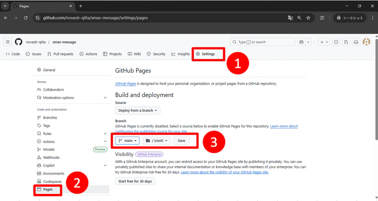Open the Wiki tab
378x201 pixels.
coord(134,54)
